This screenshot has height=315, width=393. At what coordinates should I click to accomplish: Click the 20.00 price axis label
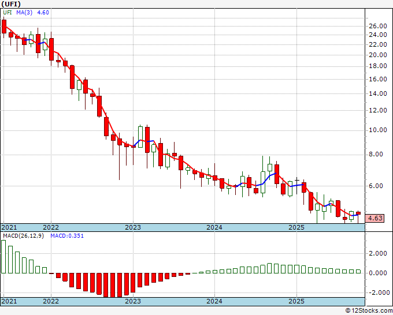[378, 55]
